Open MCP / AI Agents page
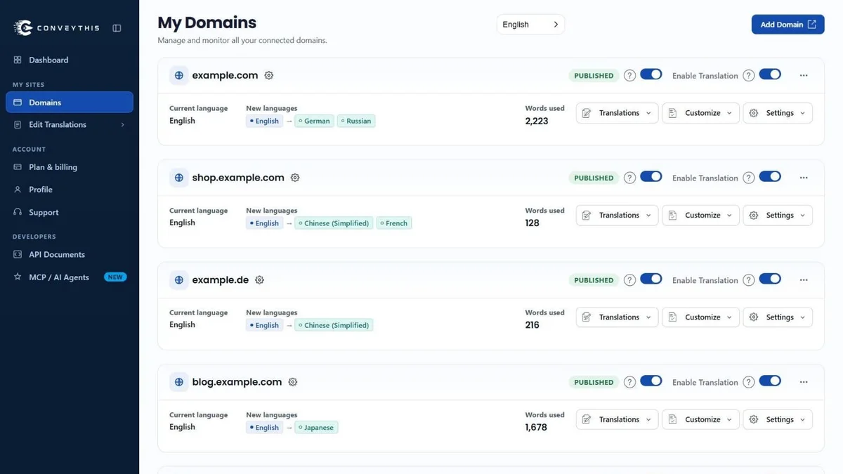Image resolution: width=843 pixels, height=474 pixels. [69, 277]
